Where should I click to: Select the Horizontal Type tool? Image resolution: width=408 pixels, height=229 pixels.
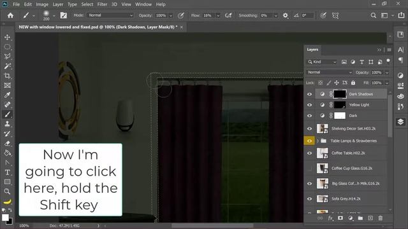pos(7,172)
